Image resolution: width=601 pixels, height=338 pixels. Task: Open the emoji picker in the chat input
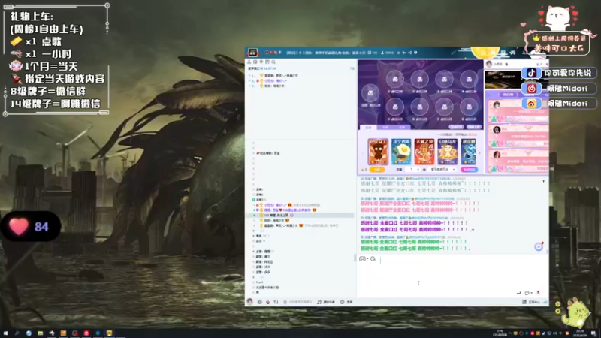[x=362, y=258]
